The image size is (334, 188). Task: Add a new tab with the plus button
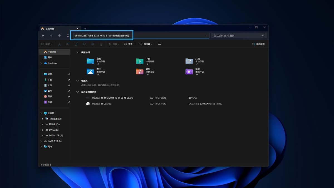(x=85, y=29)
